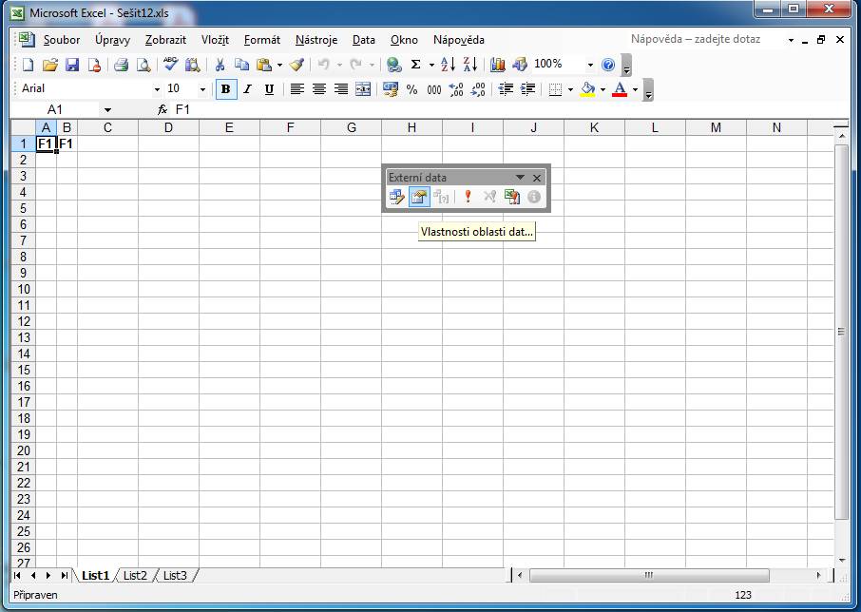Create a new blank workbook

[x=28, y=65]
